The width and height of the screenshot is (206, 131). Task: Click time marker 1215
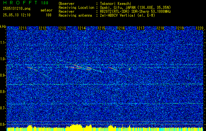[101, 28]
